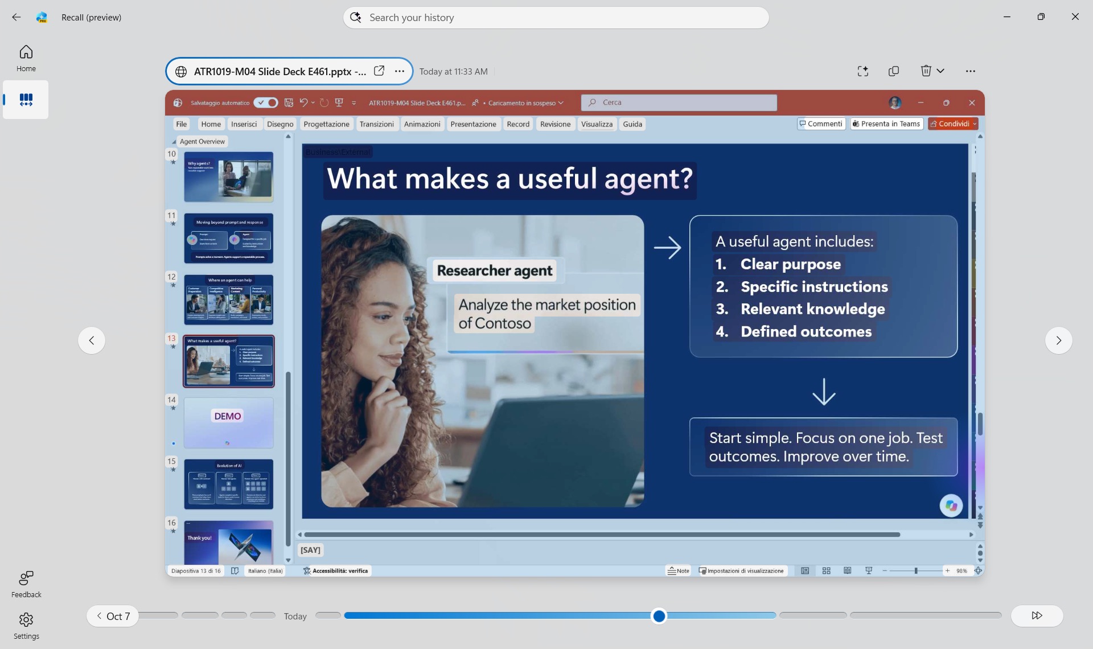This screenshot has height=649, width=1093.
Task: Click the Cerca search box
Action: [679, 102]
